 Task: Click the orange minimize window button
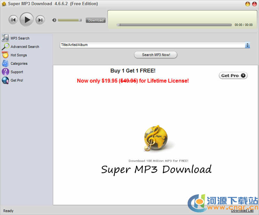tap(247, 4)
